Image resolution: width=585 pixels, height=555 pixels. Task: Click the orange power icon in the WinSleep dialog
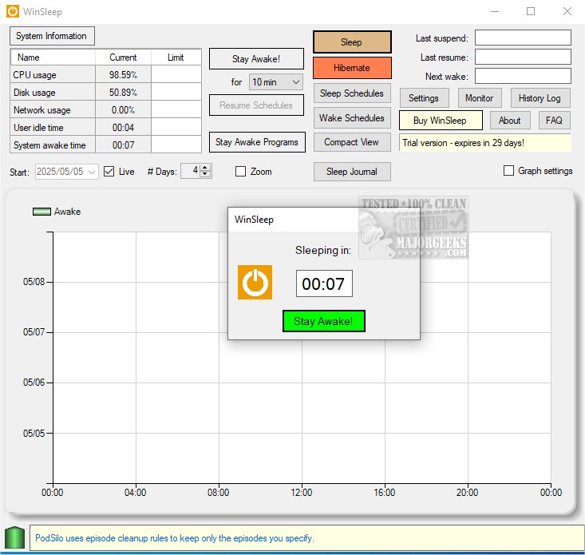[255, 282]
